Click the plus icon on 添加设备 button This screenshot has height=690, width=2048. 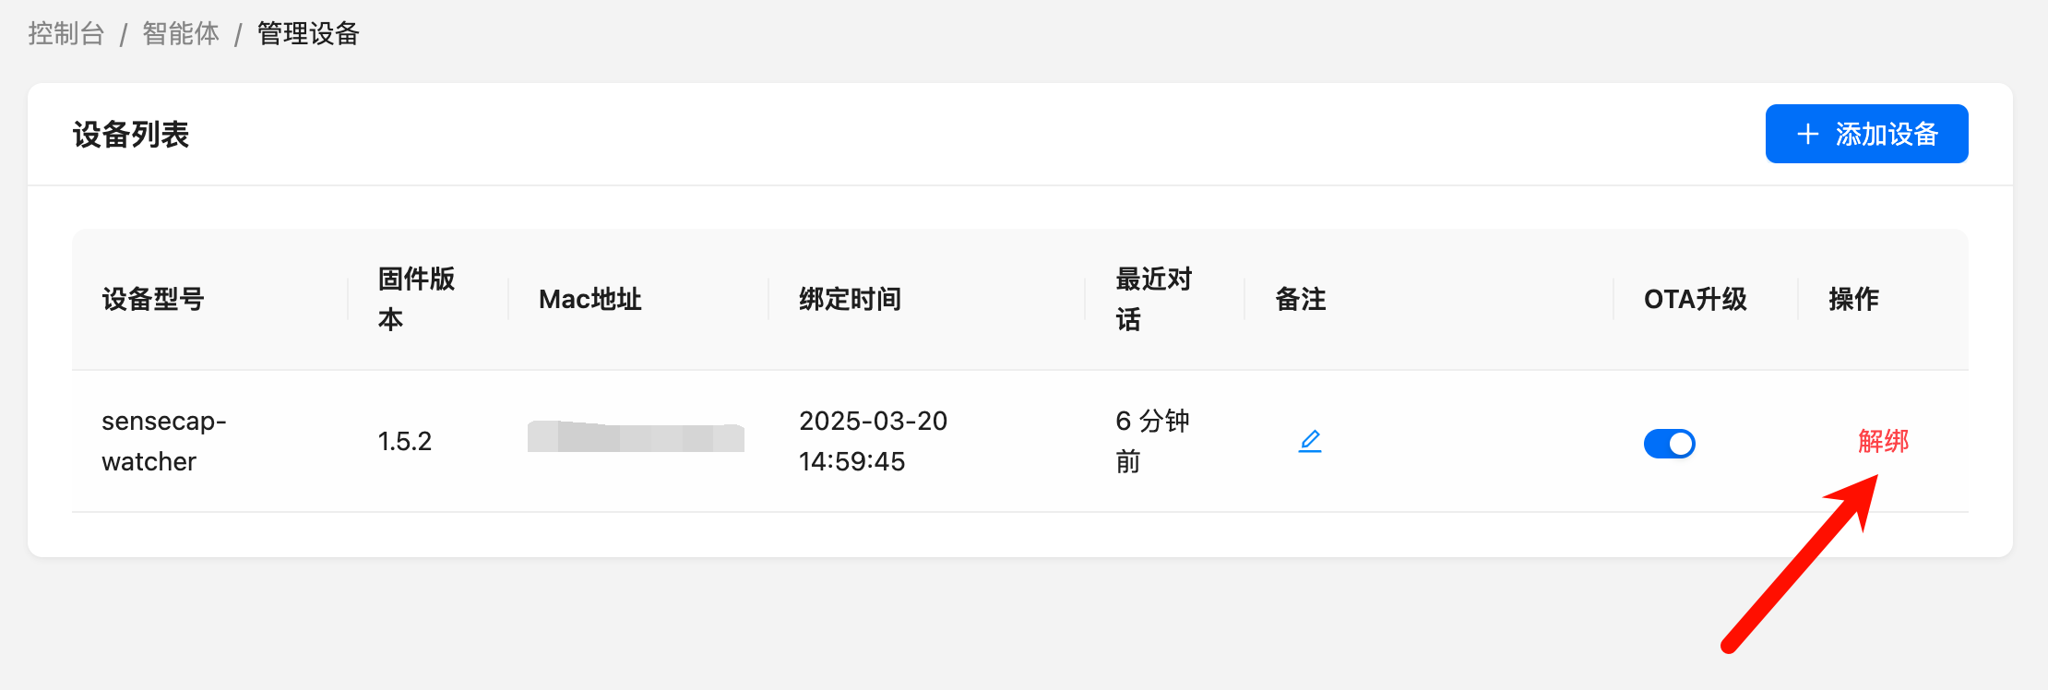(1808, 134)
